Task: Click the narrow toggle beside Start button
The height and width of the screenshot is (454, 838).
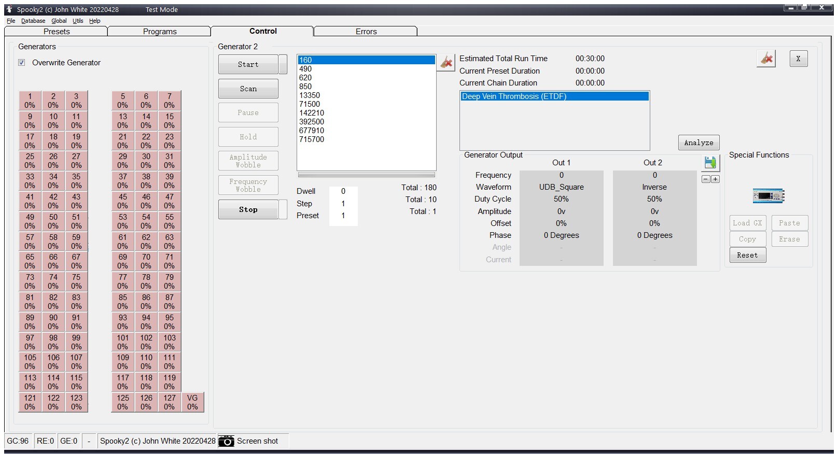Action: click(x=283, y=64)
